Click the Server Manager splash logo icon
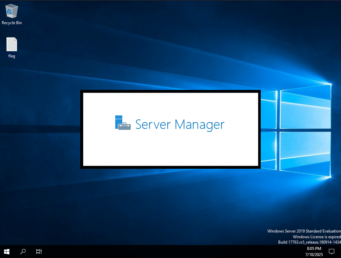The width and height of the screenshot is (341, 258). click(x=123, y=123)
